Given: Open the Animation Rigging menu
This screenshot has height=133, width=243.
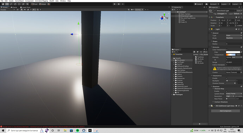Looking at the screenshot, I should (41, 1).
